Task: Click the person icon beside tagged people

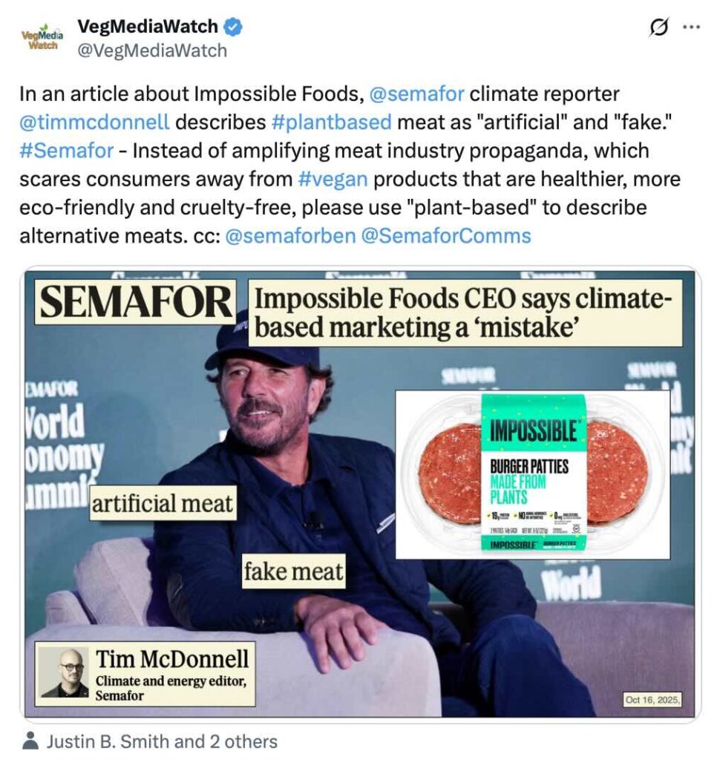Action: point(30,741)
